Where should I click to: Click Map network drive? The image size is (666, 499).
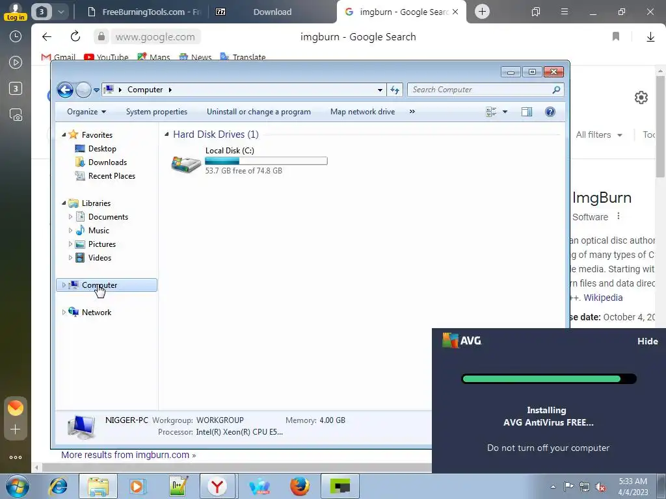point(363,112)
